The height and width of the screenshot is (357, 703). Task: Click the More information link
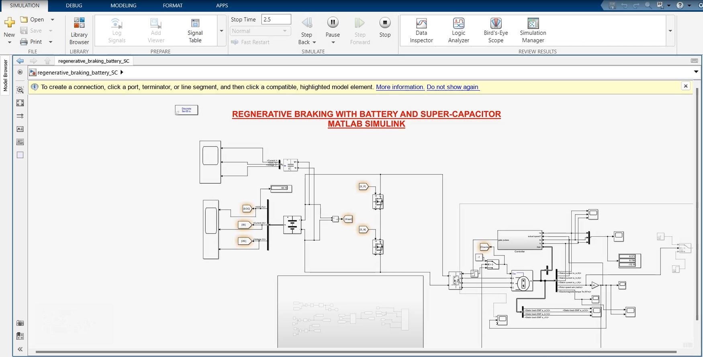coord(400,87)
